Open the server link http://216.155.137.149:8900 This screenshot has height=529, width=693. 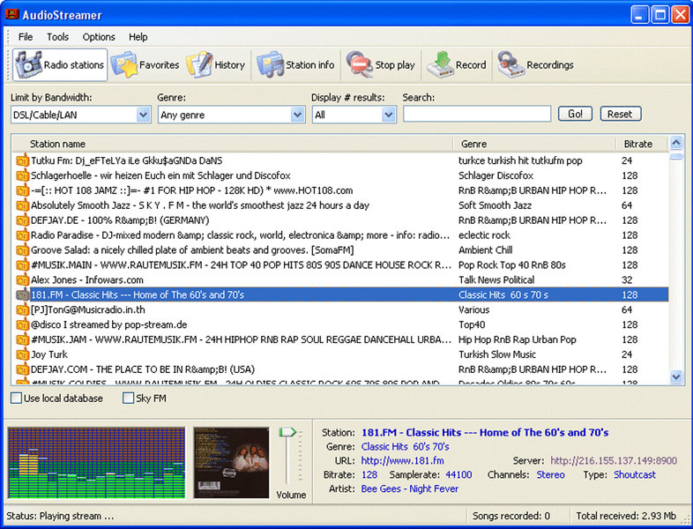pos(614,460)
